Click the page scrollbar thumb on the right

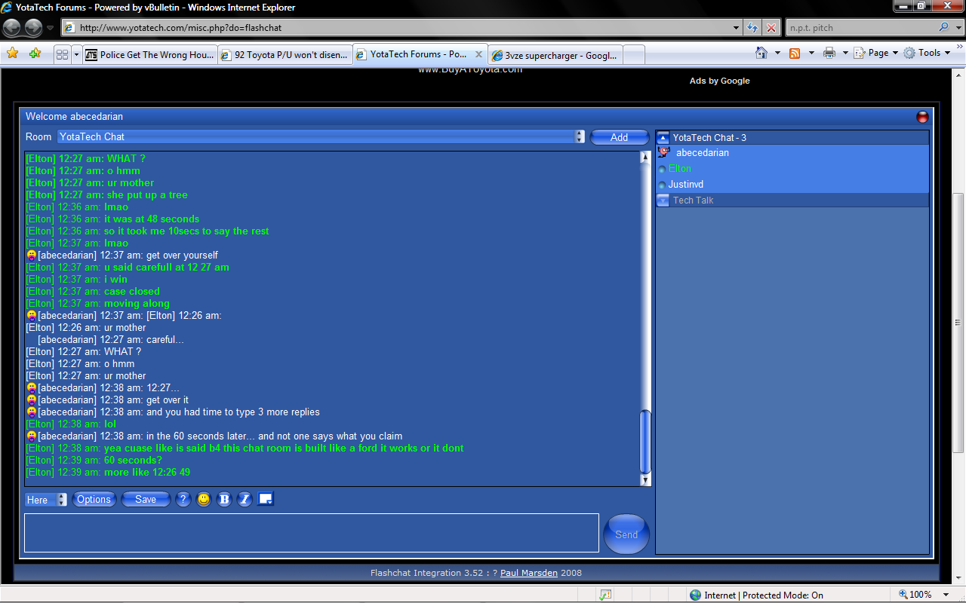click(x=958, y=323)
